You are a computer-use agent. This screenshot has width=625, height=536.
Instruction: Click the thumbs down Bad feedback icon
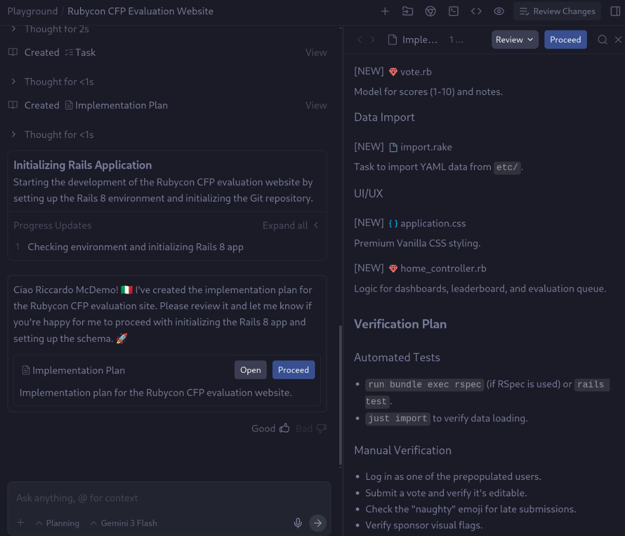[321, 428]
